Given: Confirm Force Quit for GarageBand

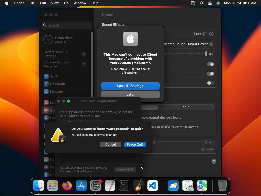Looking at the screenshot, I should (135, 145).
